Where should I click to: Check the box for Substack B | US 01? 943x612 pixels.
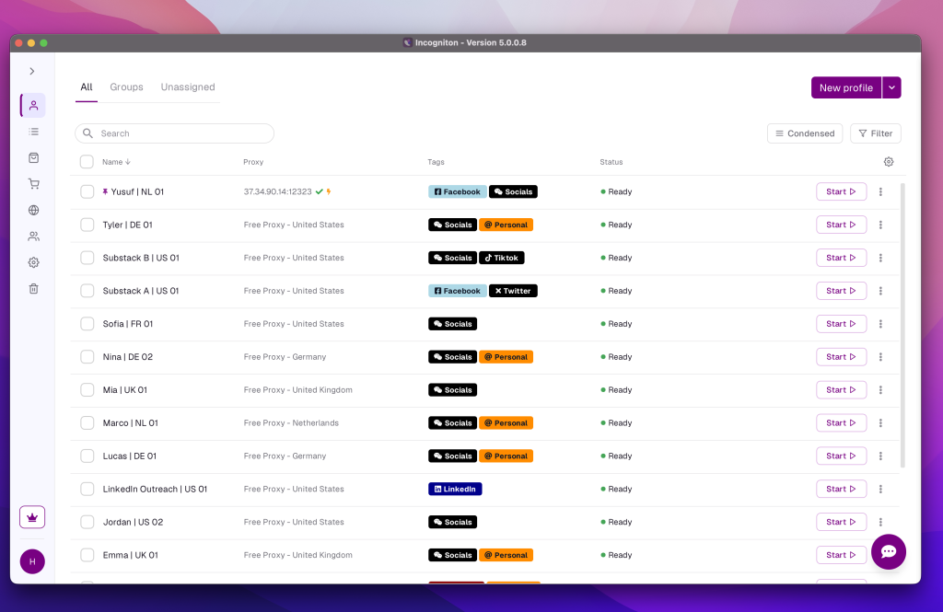click(x=87, y=258)
